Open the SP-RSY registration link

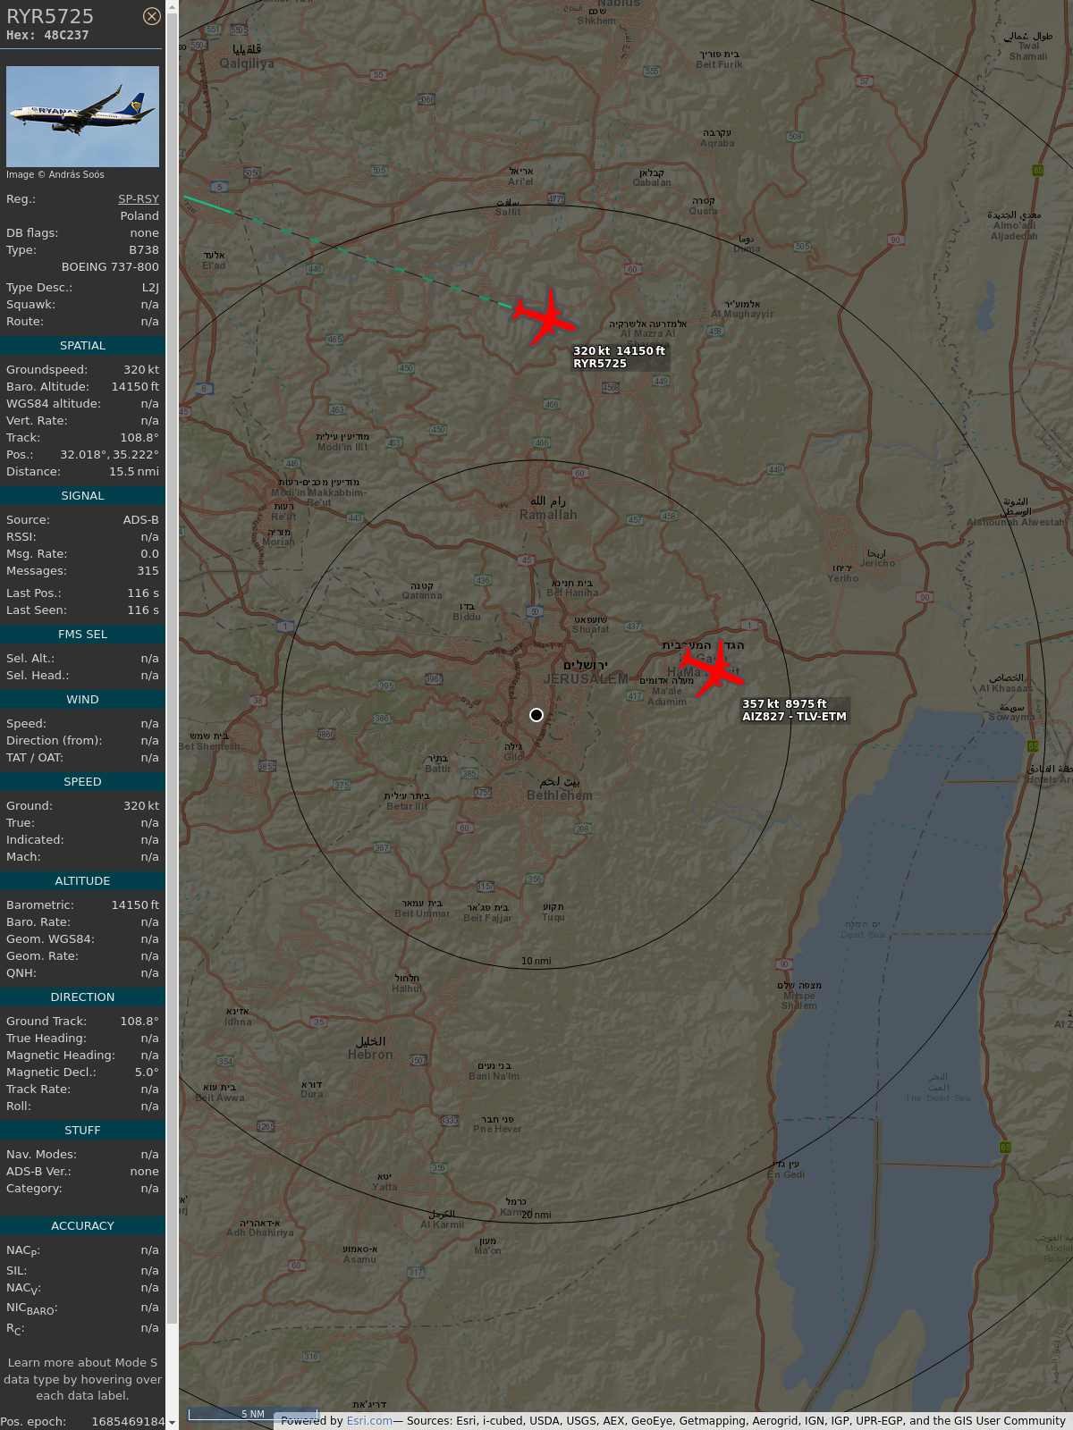[x=138, y=199]
